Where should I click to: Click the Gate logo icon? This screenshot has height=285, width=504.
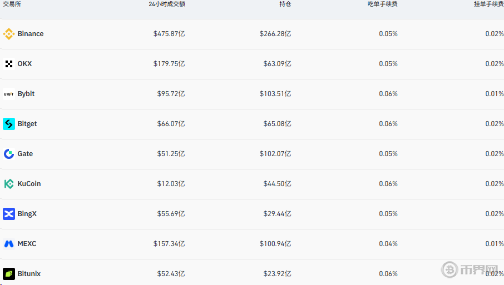tap(9, 154)
